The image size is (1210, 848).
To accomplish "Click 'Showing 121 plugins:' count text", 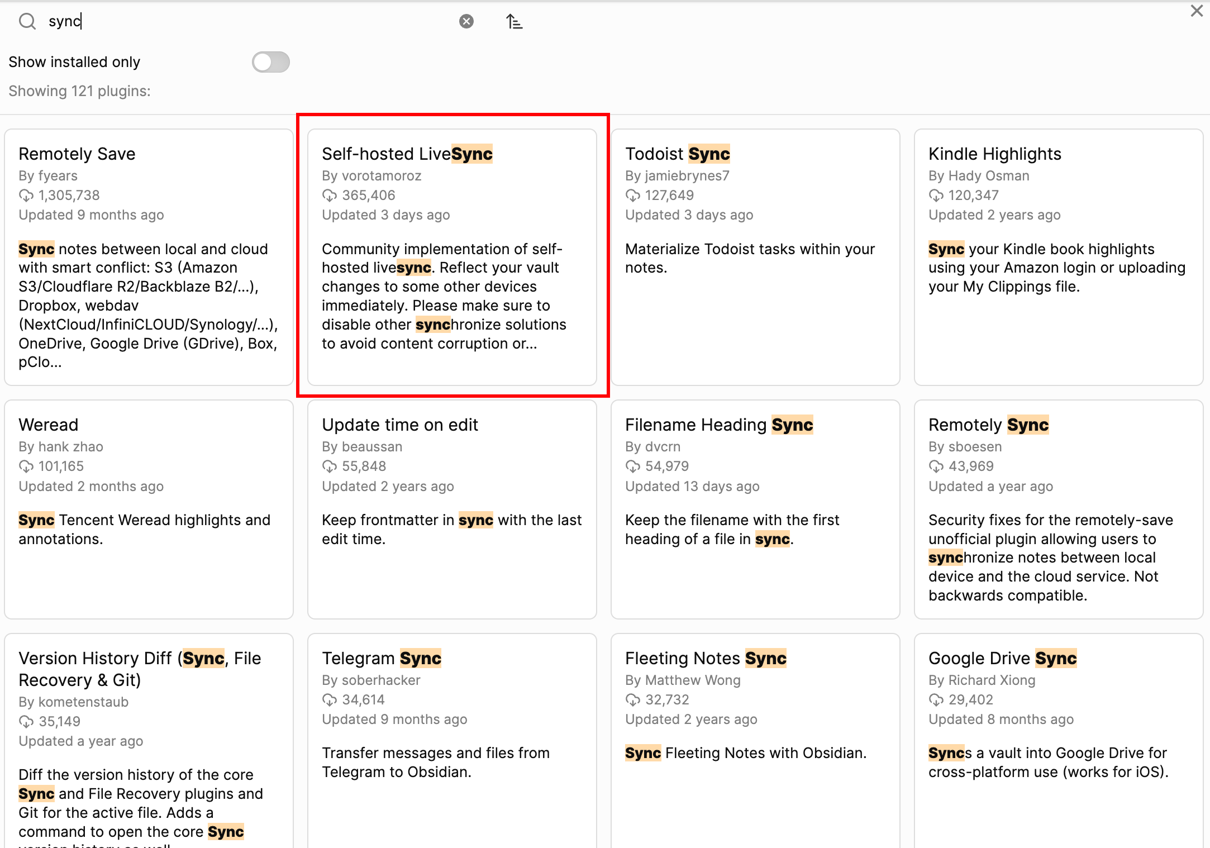I will click(79, 91).
